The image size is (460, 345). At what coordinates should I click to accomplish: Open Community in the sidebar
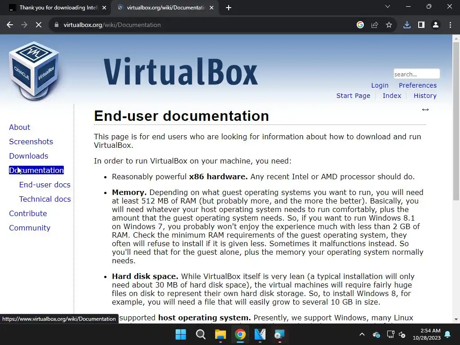[30, 228]
